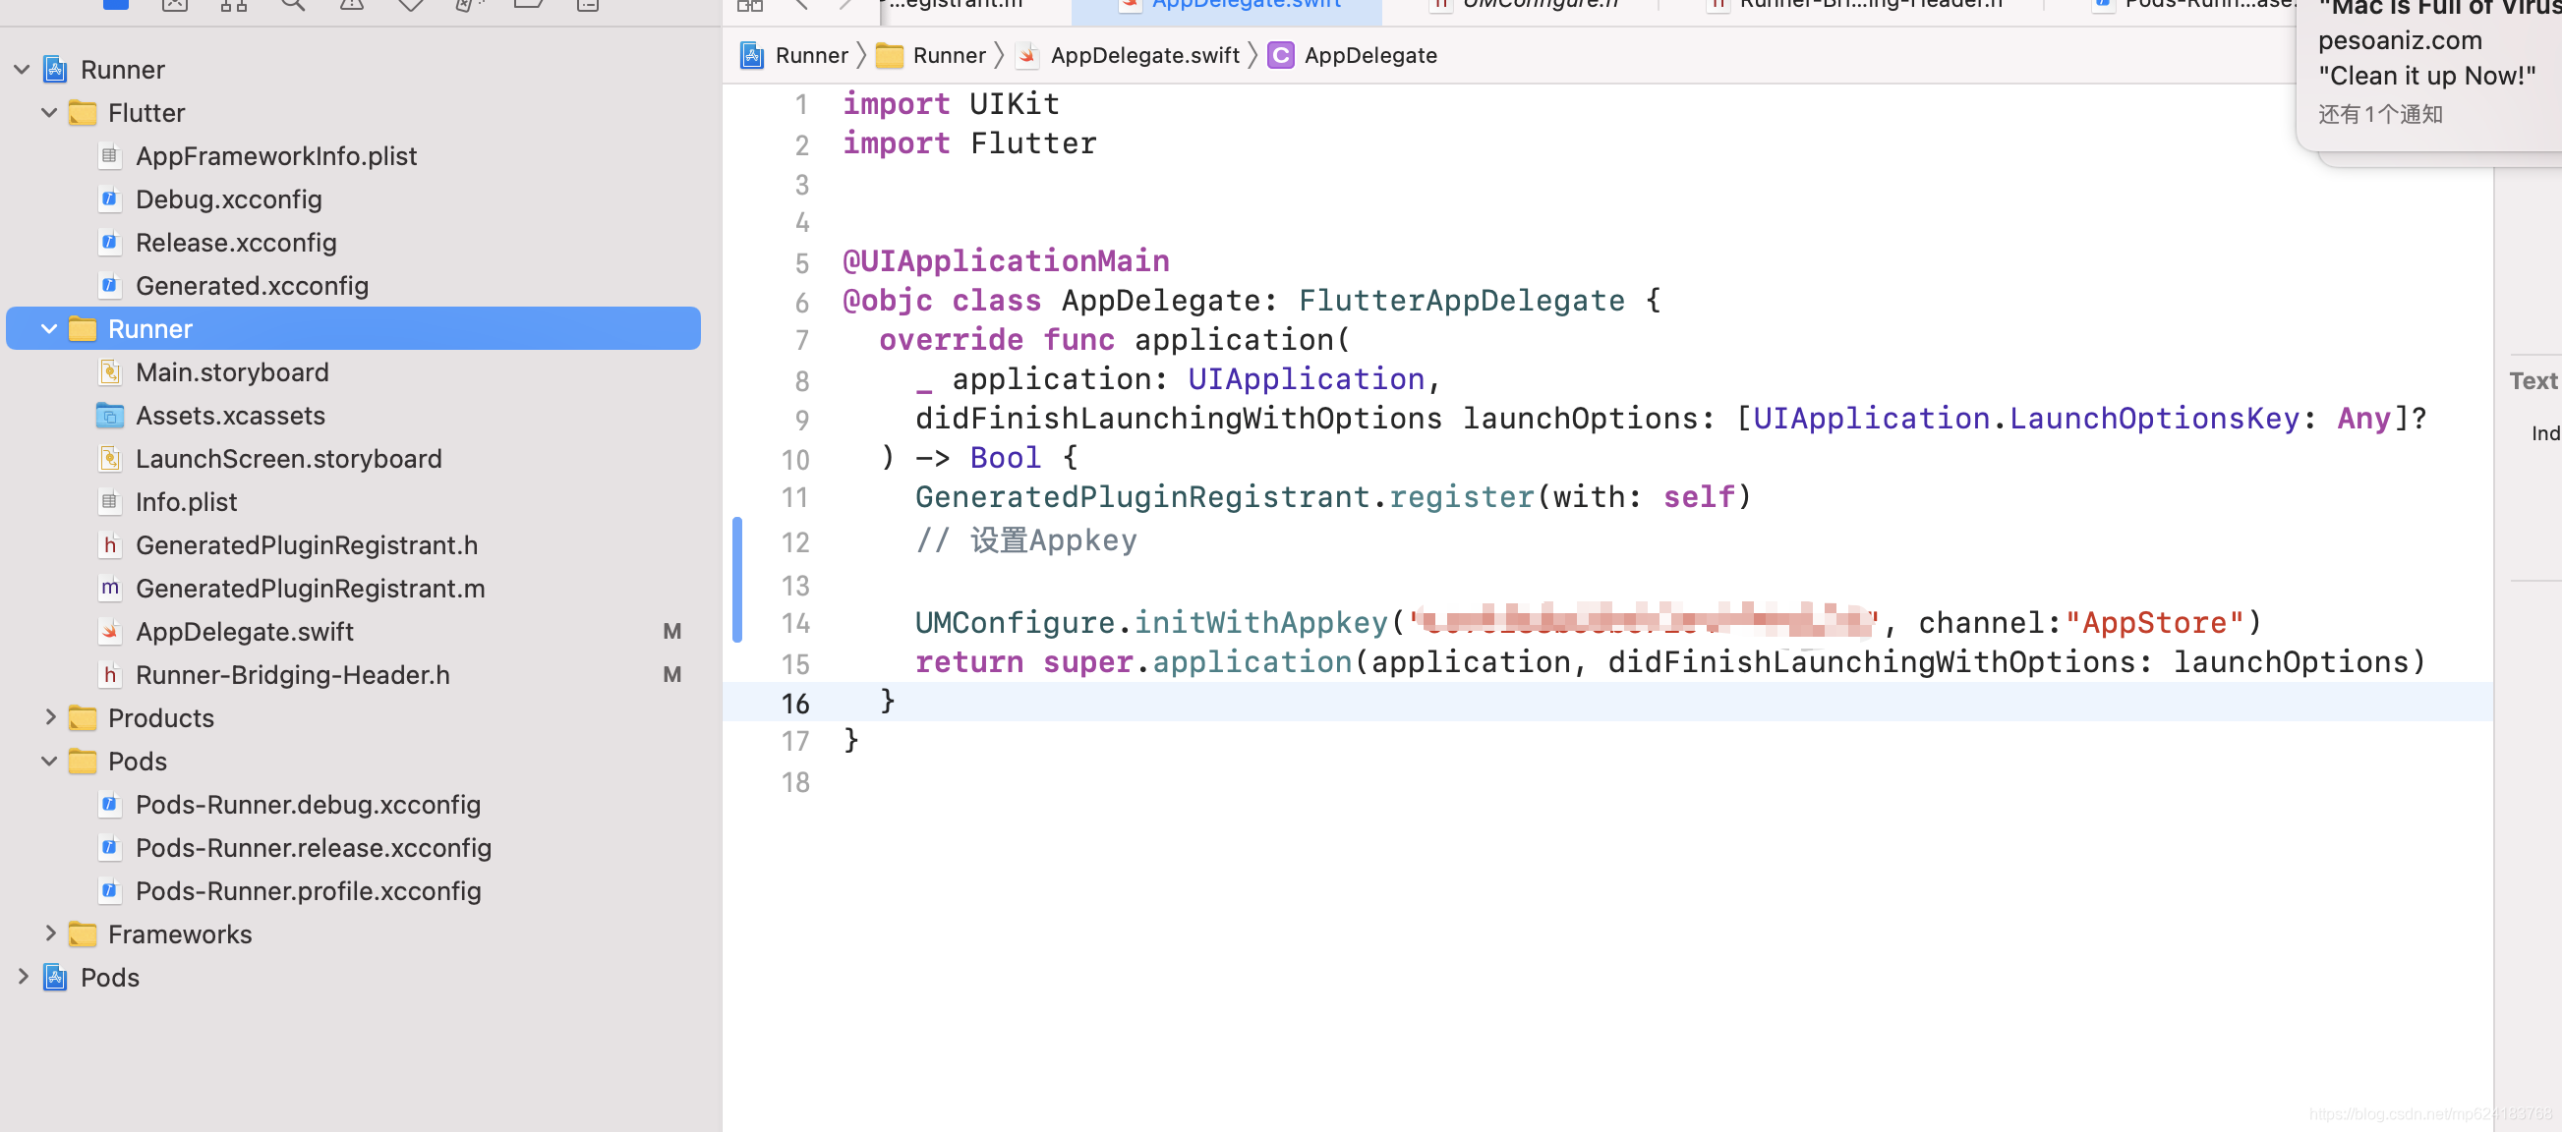Open the Find navigator magnifying glass

tap(292, 5)
